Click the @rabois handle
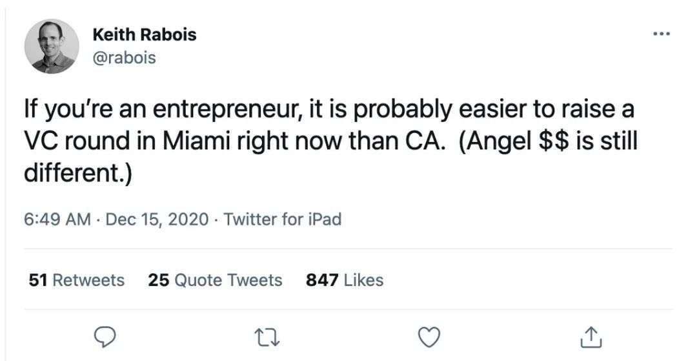The height and width of the screenshot is (361, 697). pos(125,58)
